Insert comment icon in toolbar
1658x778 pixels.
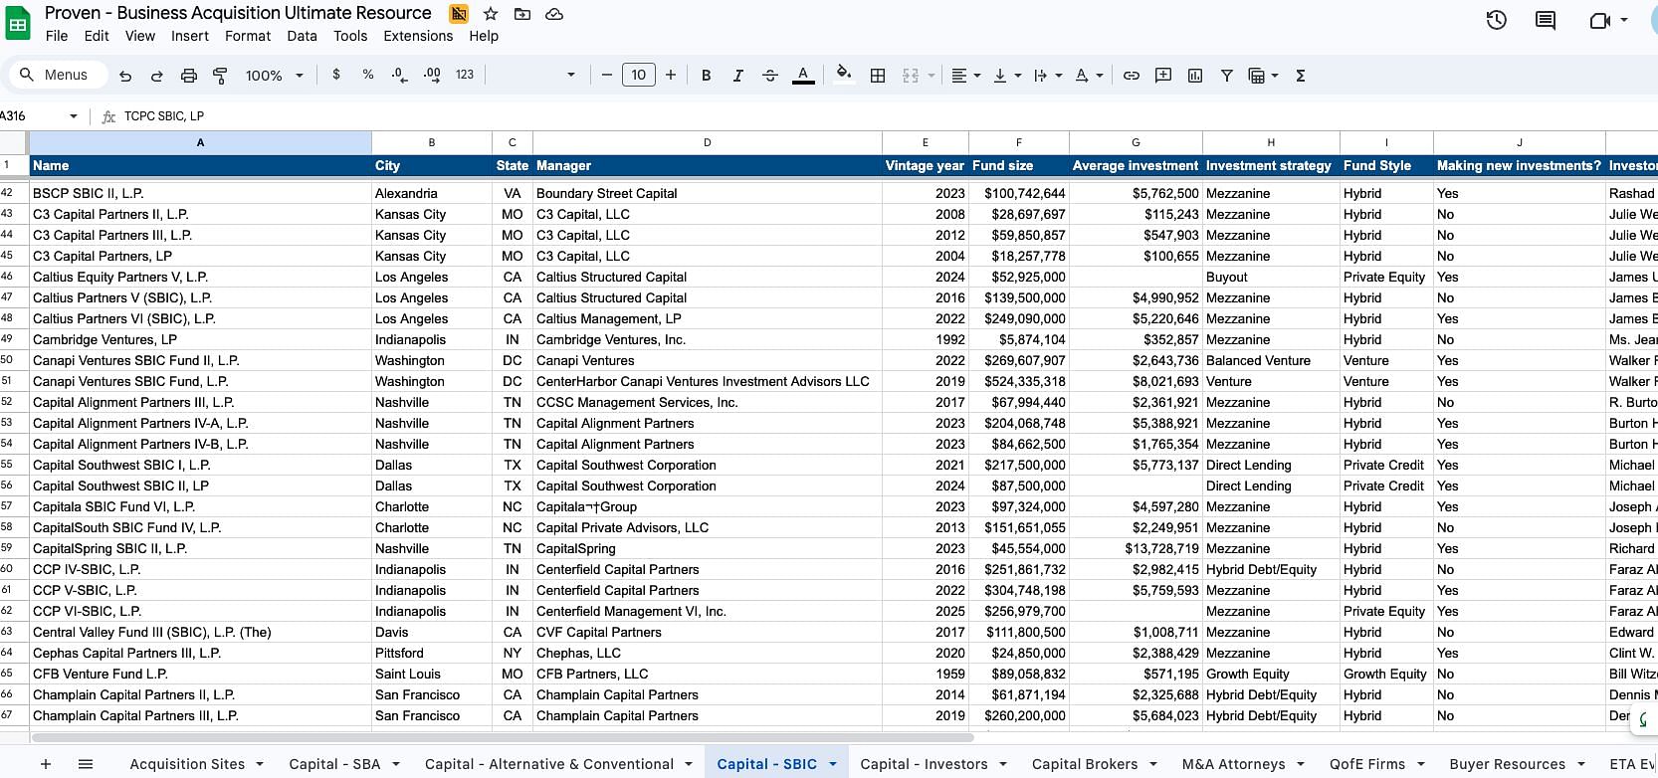[1163, 76]
